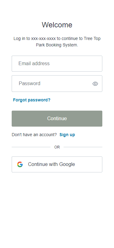Click the Google logo icon
This screenshot has width=114, height=248.
pyautogui.click(x=20, y=164)
